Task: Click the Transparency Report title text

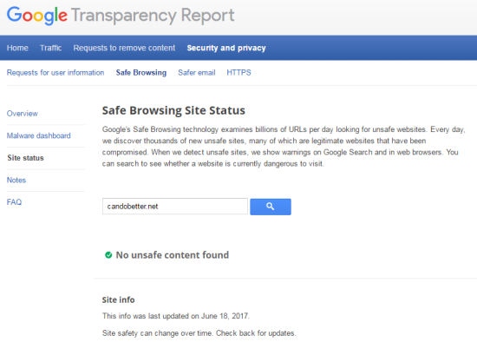Action: (153, 16)
